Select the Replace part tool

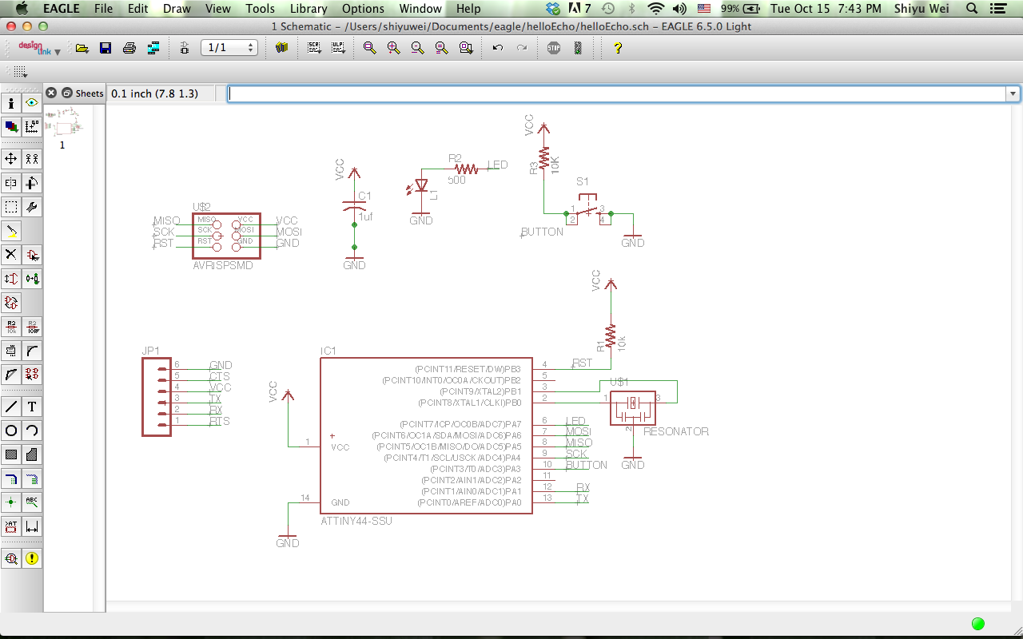coord(32,279)
